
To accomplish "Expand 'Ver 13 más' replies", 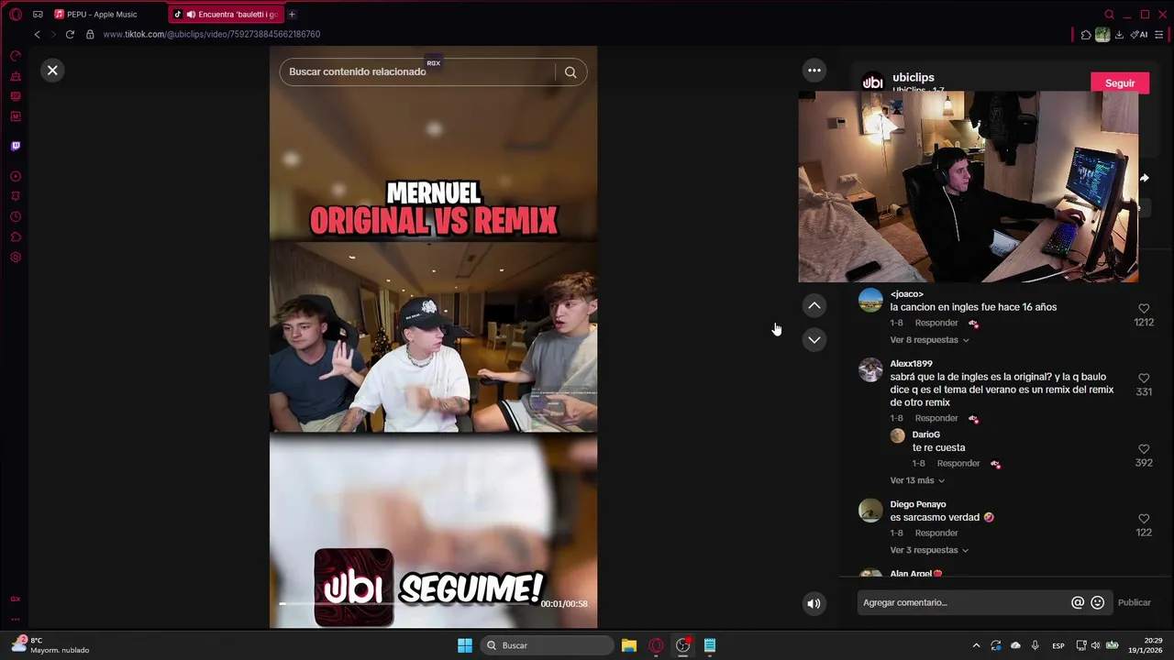I will click(917, 480).
